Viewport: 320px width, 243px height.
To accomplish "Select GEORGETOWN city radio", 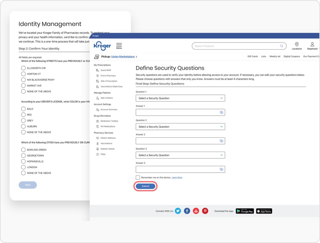I will point(24,155).
